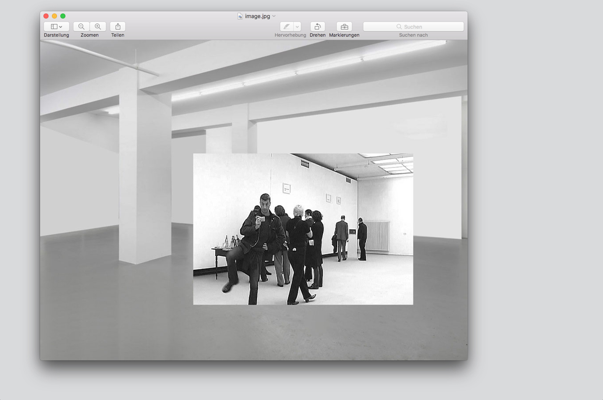
Task: Maximize the window using green button
Action: [63, 16]
